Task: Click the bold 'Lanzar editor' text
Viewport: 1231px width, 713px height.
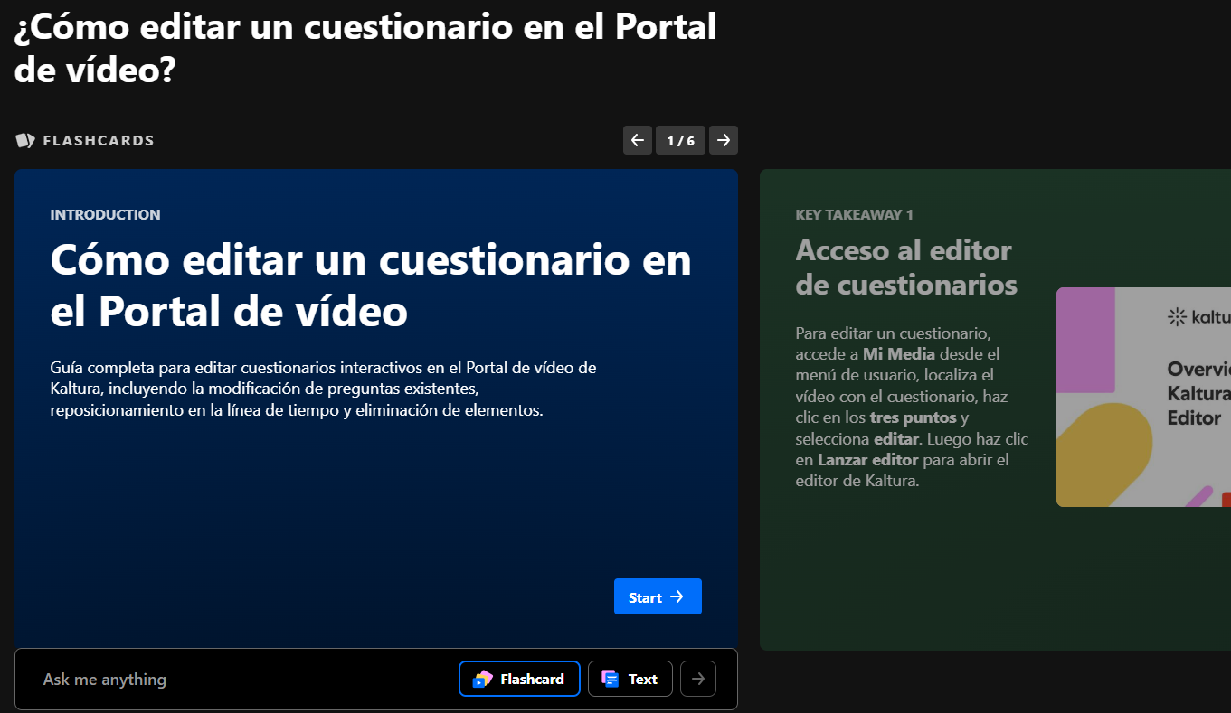Action: coord(868,460)
